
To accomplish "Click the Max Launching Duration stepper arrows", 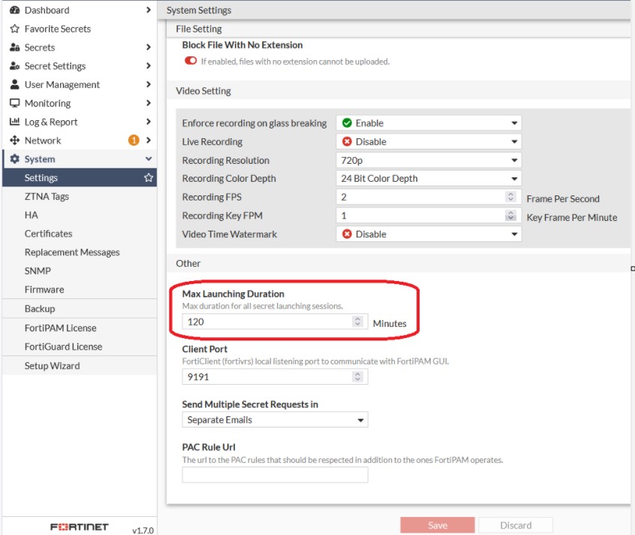I will 357,322.
